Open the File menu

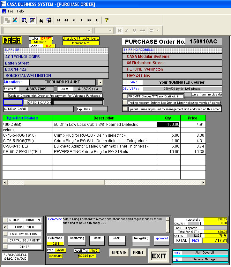11,11
